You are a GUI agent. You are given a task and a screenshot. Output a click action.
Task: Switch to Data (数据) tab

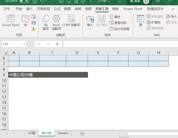tap(67, 9)
